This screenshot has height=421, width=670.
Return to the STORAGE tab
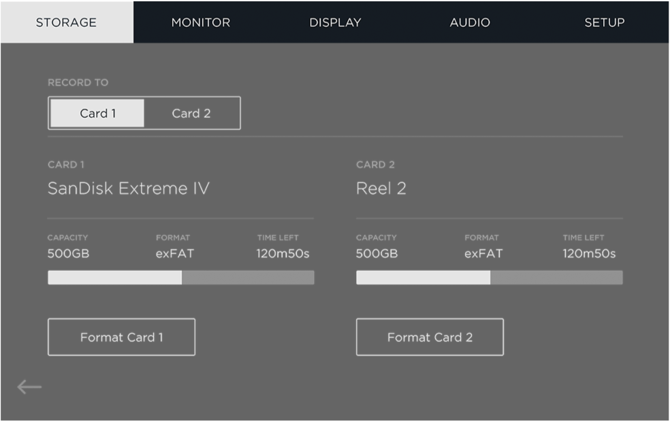(66, 22)
